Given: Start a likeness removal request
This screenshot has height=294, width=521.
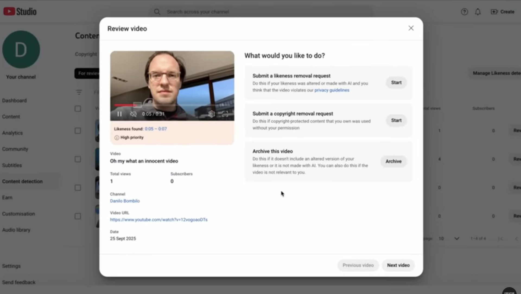Looking at the screenshot, I should 396,82.
